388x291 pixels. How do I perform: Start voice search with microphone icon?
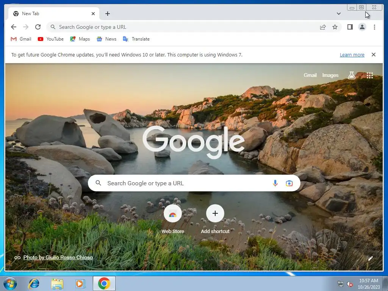coord(275,183)
